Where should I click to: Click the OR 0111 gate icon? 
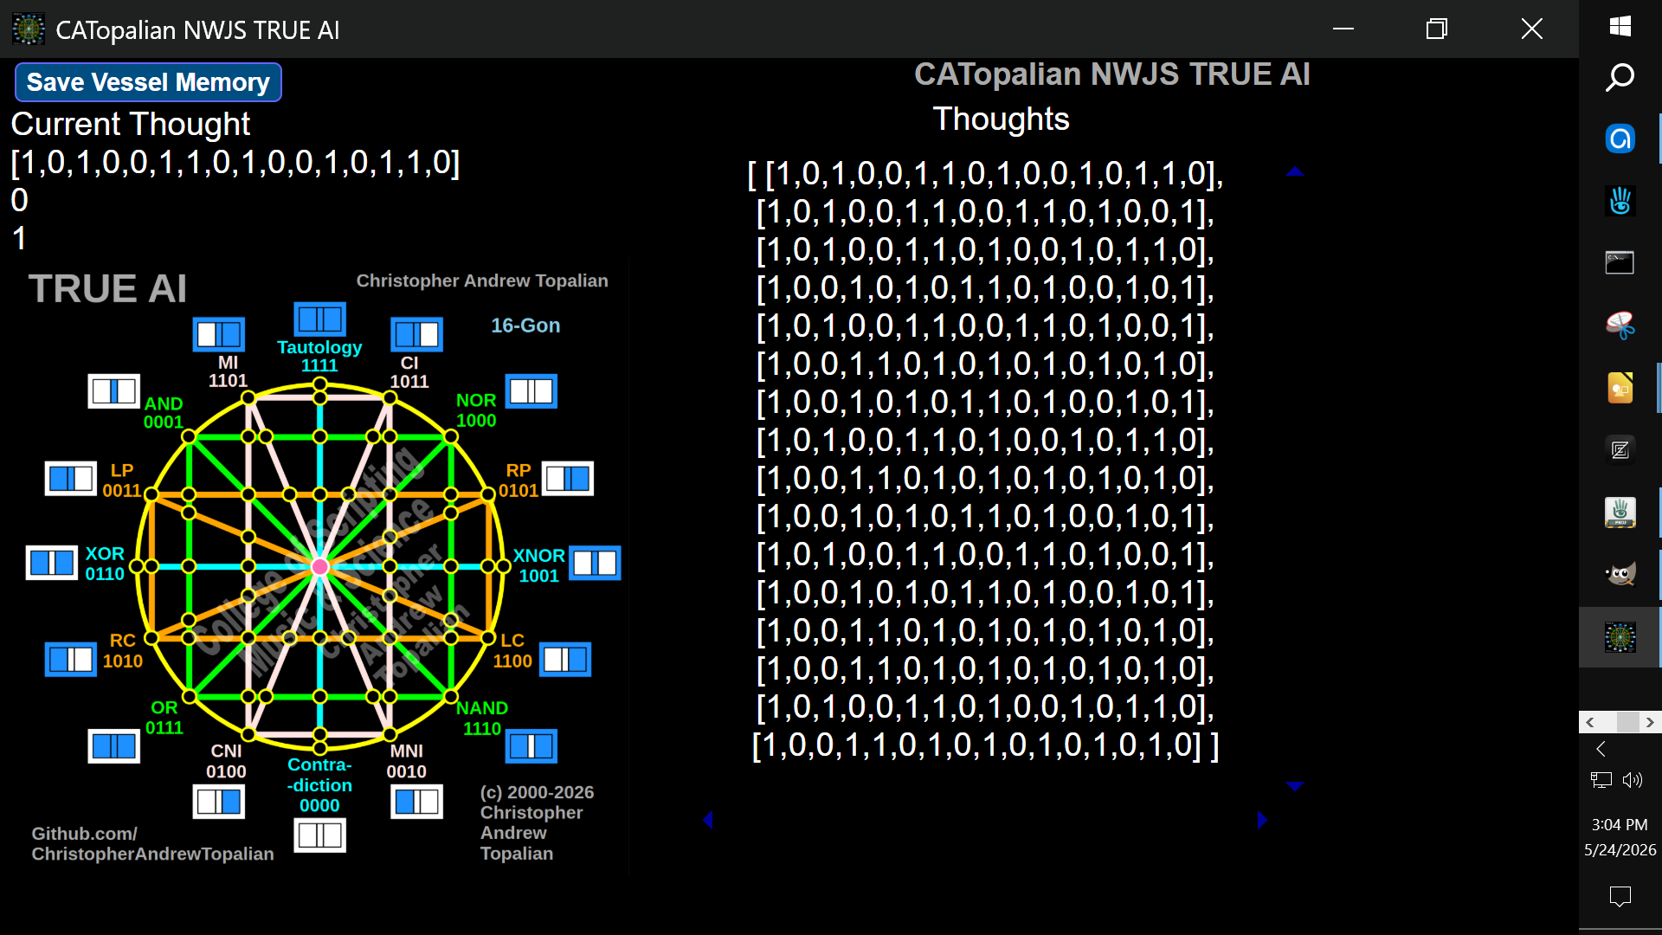[x=114, y=746]
